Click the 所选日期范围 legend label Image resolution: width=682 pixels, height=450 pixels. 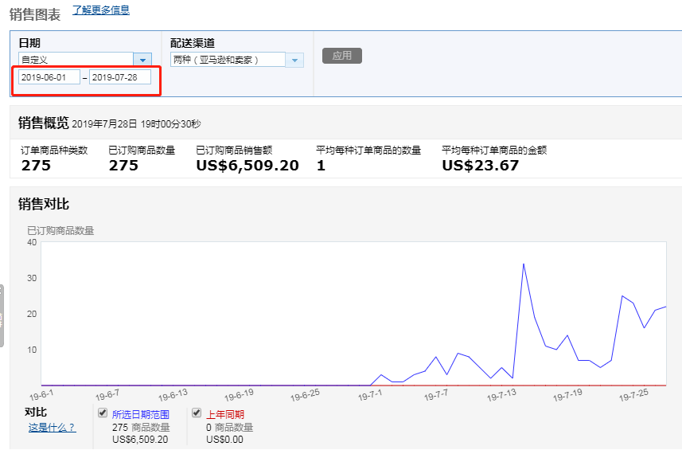tap(141, 414)
